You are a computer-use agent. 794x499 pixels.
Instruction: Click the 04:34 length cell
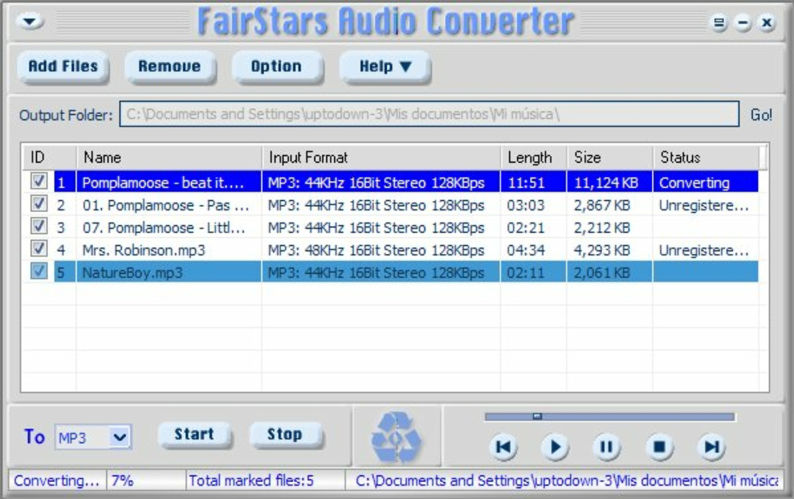click(533, 250)
